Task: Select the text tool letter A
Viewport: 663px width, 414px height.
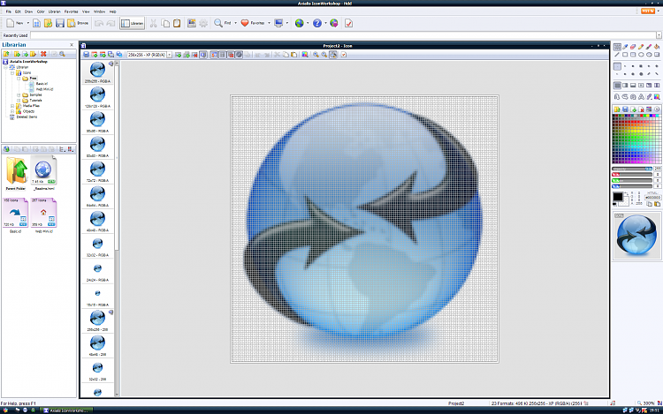Action: (x=641, y=96)
